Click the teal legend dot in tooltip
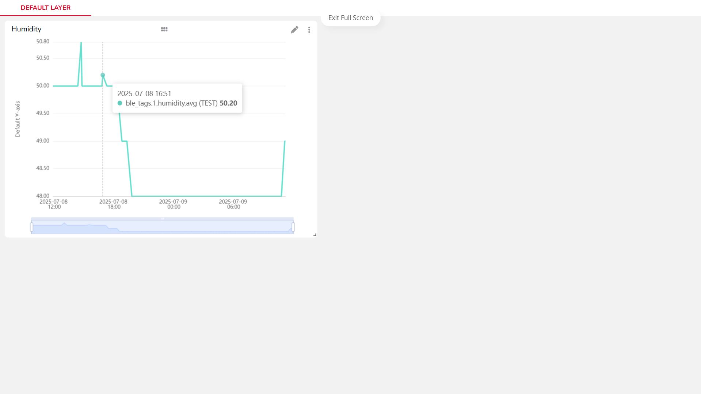This screenshot has width=701, height=394. click(120, 103)
